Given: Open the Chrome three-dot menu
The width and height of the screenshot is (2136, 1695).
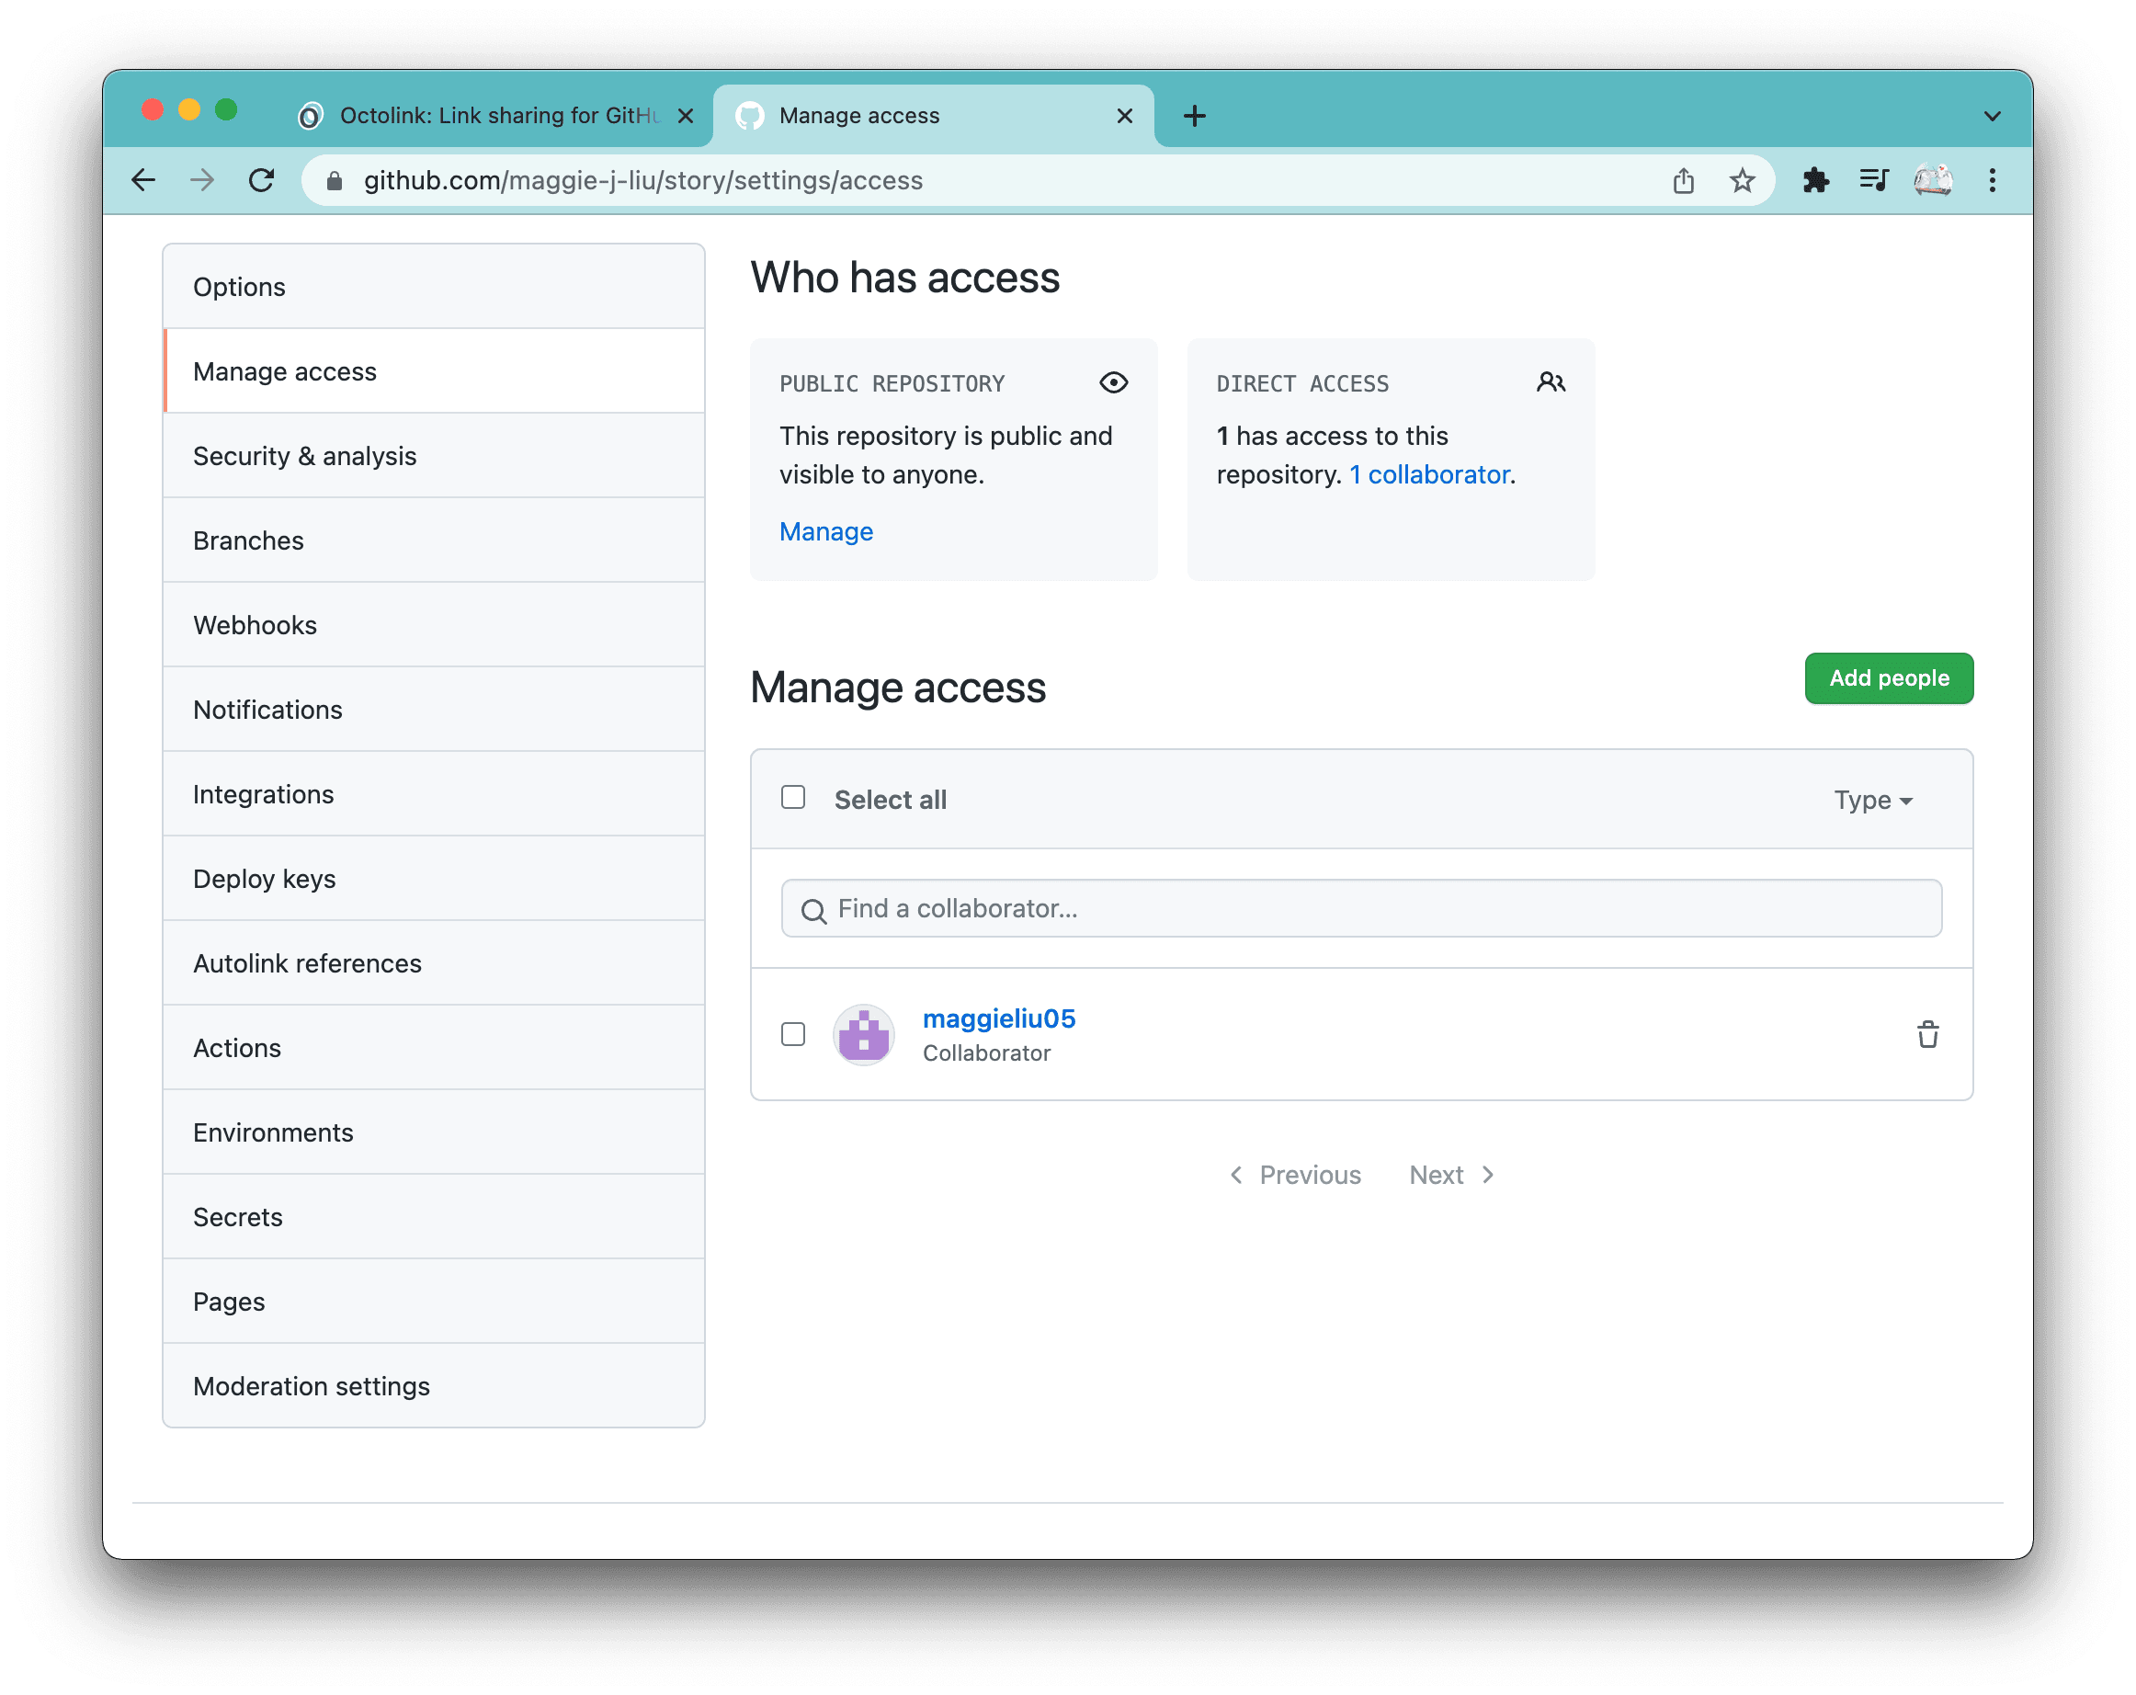Looking at the screenshot, I should pyautogui.click(x=1993, y=180).
